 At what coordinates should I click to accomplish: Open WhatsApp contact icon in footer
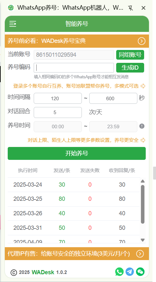[119, 272]
